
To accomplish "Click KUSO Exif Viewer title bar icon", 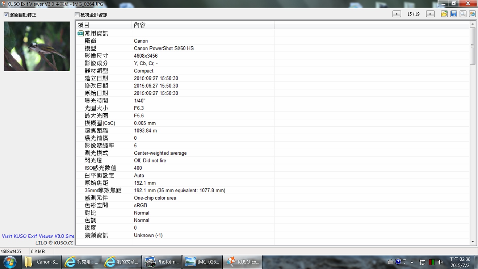I will [3, 4].
